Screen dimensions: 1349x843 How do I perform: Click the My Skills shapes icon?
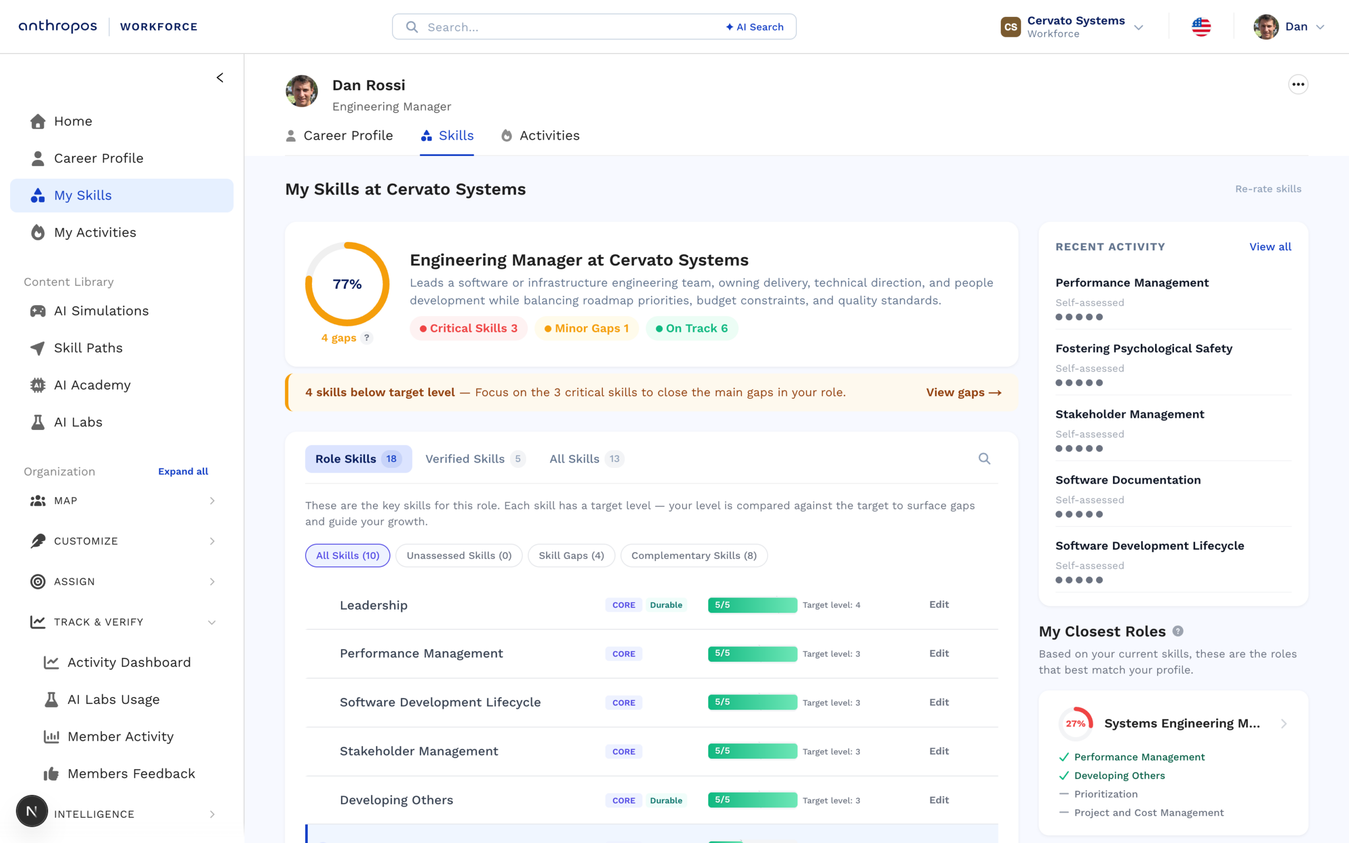click(38, 195)
